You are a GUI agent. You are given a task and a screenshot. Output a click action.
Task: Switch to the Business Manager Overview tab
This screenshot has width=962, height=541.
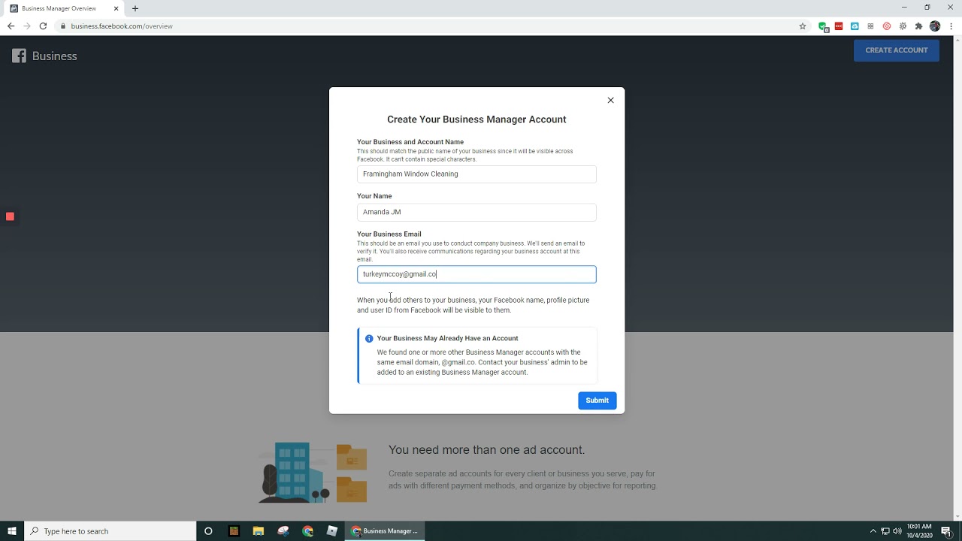point(64,8)
